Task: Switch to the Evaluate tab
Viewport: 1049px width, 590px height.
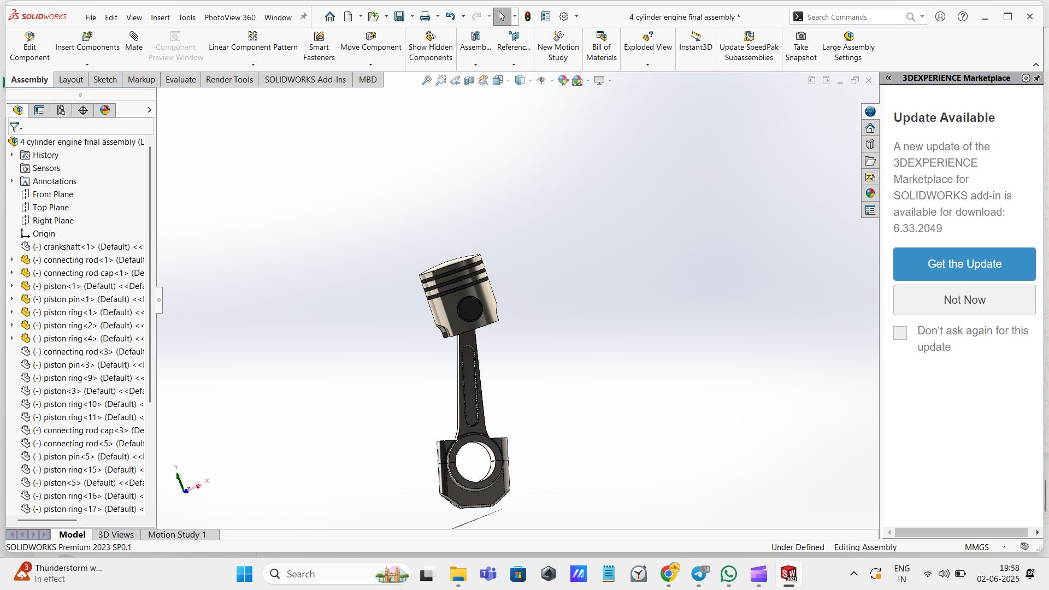Action: (x=180, y=80)
